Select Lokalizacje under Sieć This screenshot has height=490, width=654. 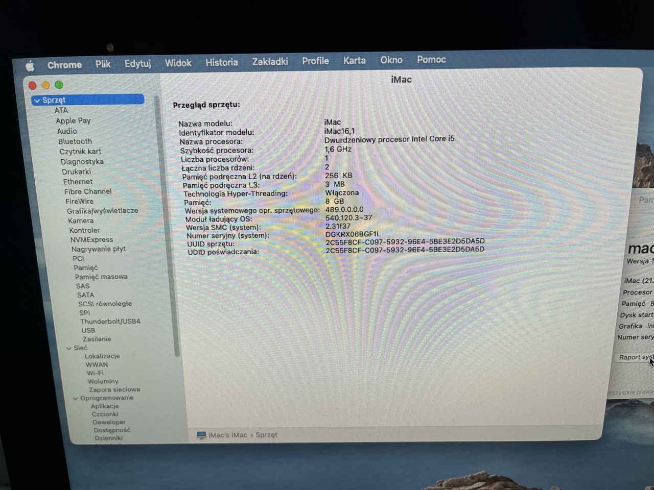tap(102, 356)
